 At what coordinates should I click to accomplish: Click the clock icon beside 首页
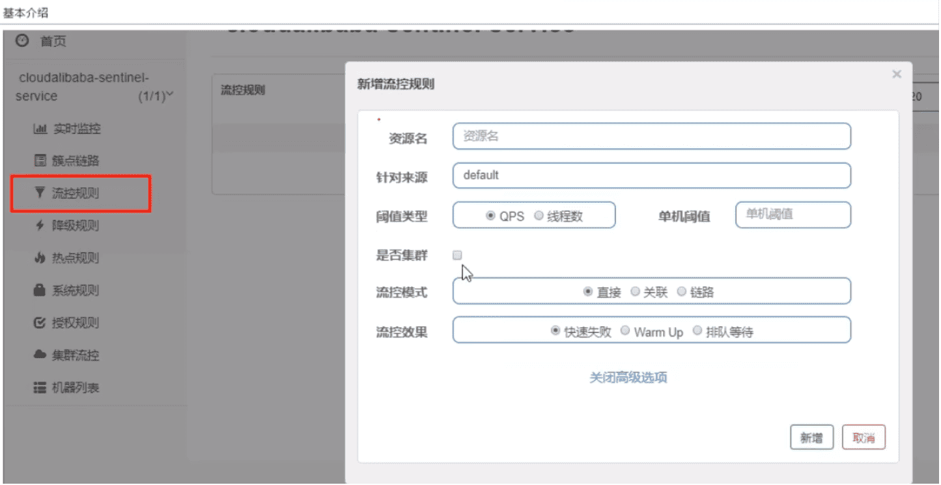(x=23, y=41)
